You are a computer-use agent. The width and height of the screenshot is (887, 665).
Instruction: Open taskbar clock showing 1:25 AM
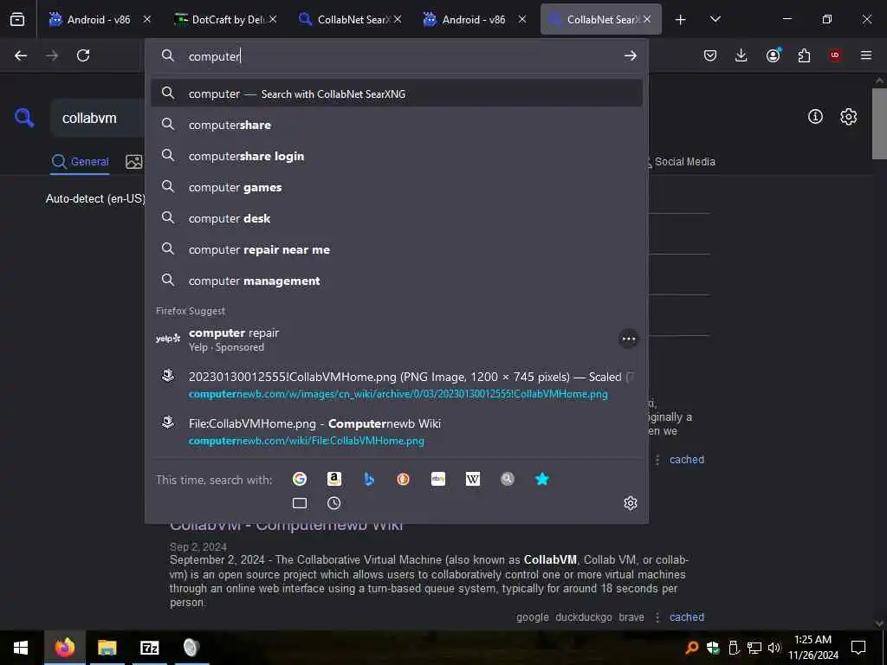(813, 648)
